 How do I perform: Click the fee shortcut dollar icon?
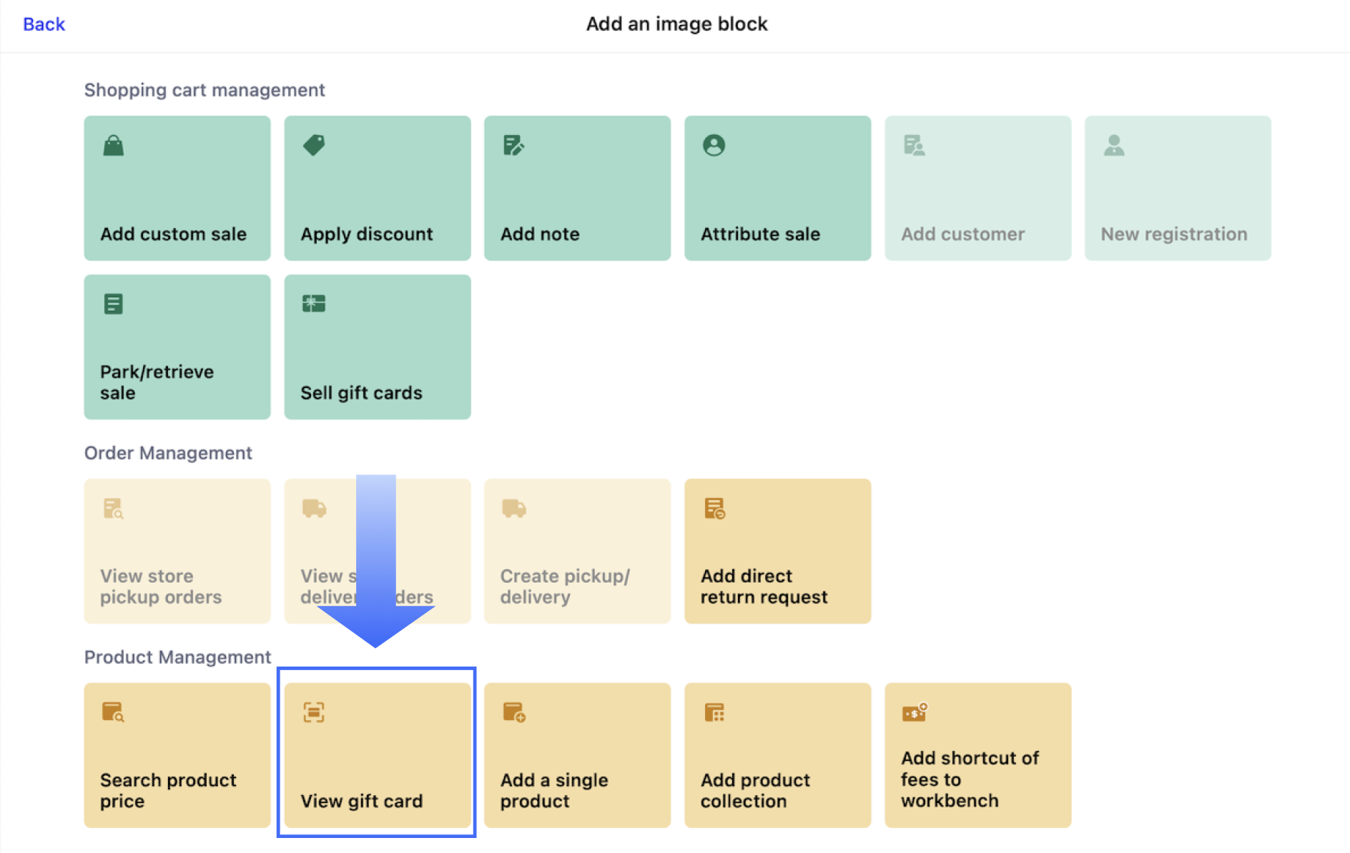[x=915, y=712]
